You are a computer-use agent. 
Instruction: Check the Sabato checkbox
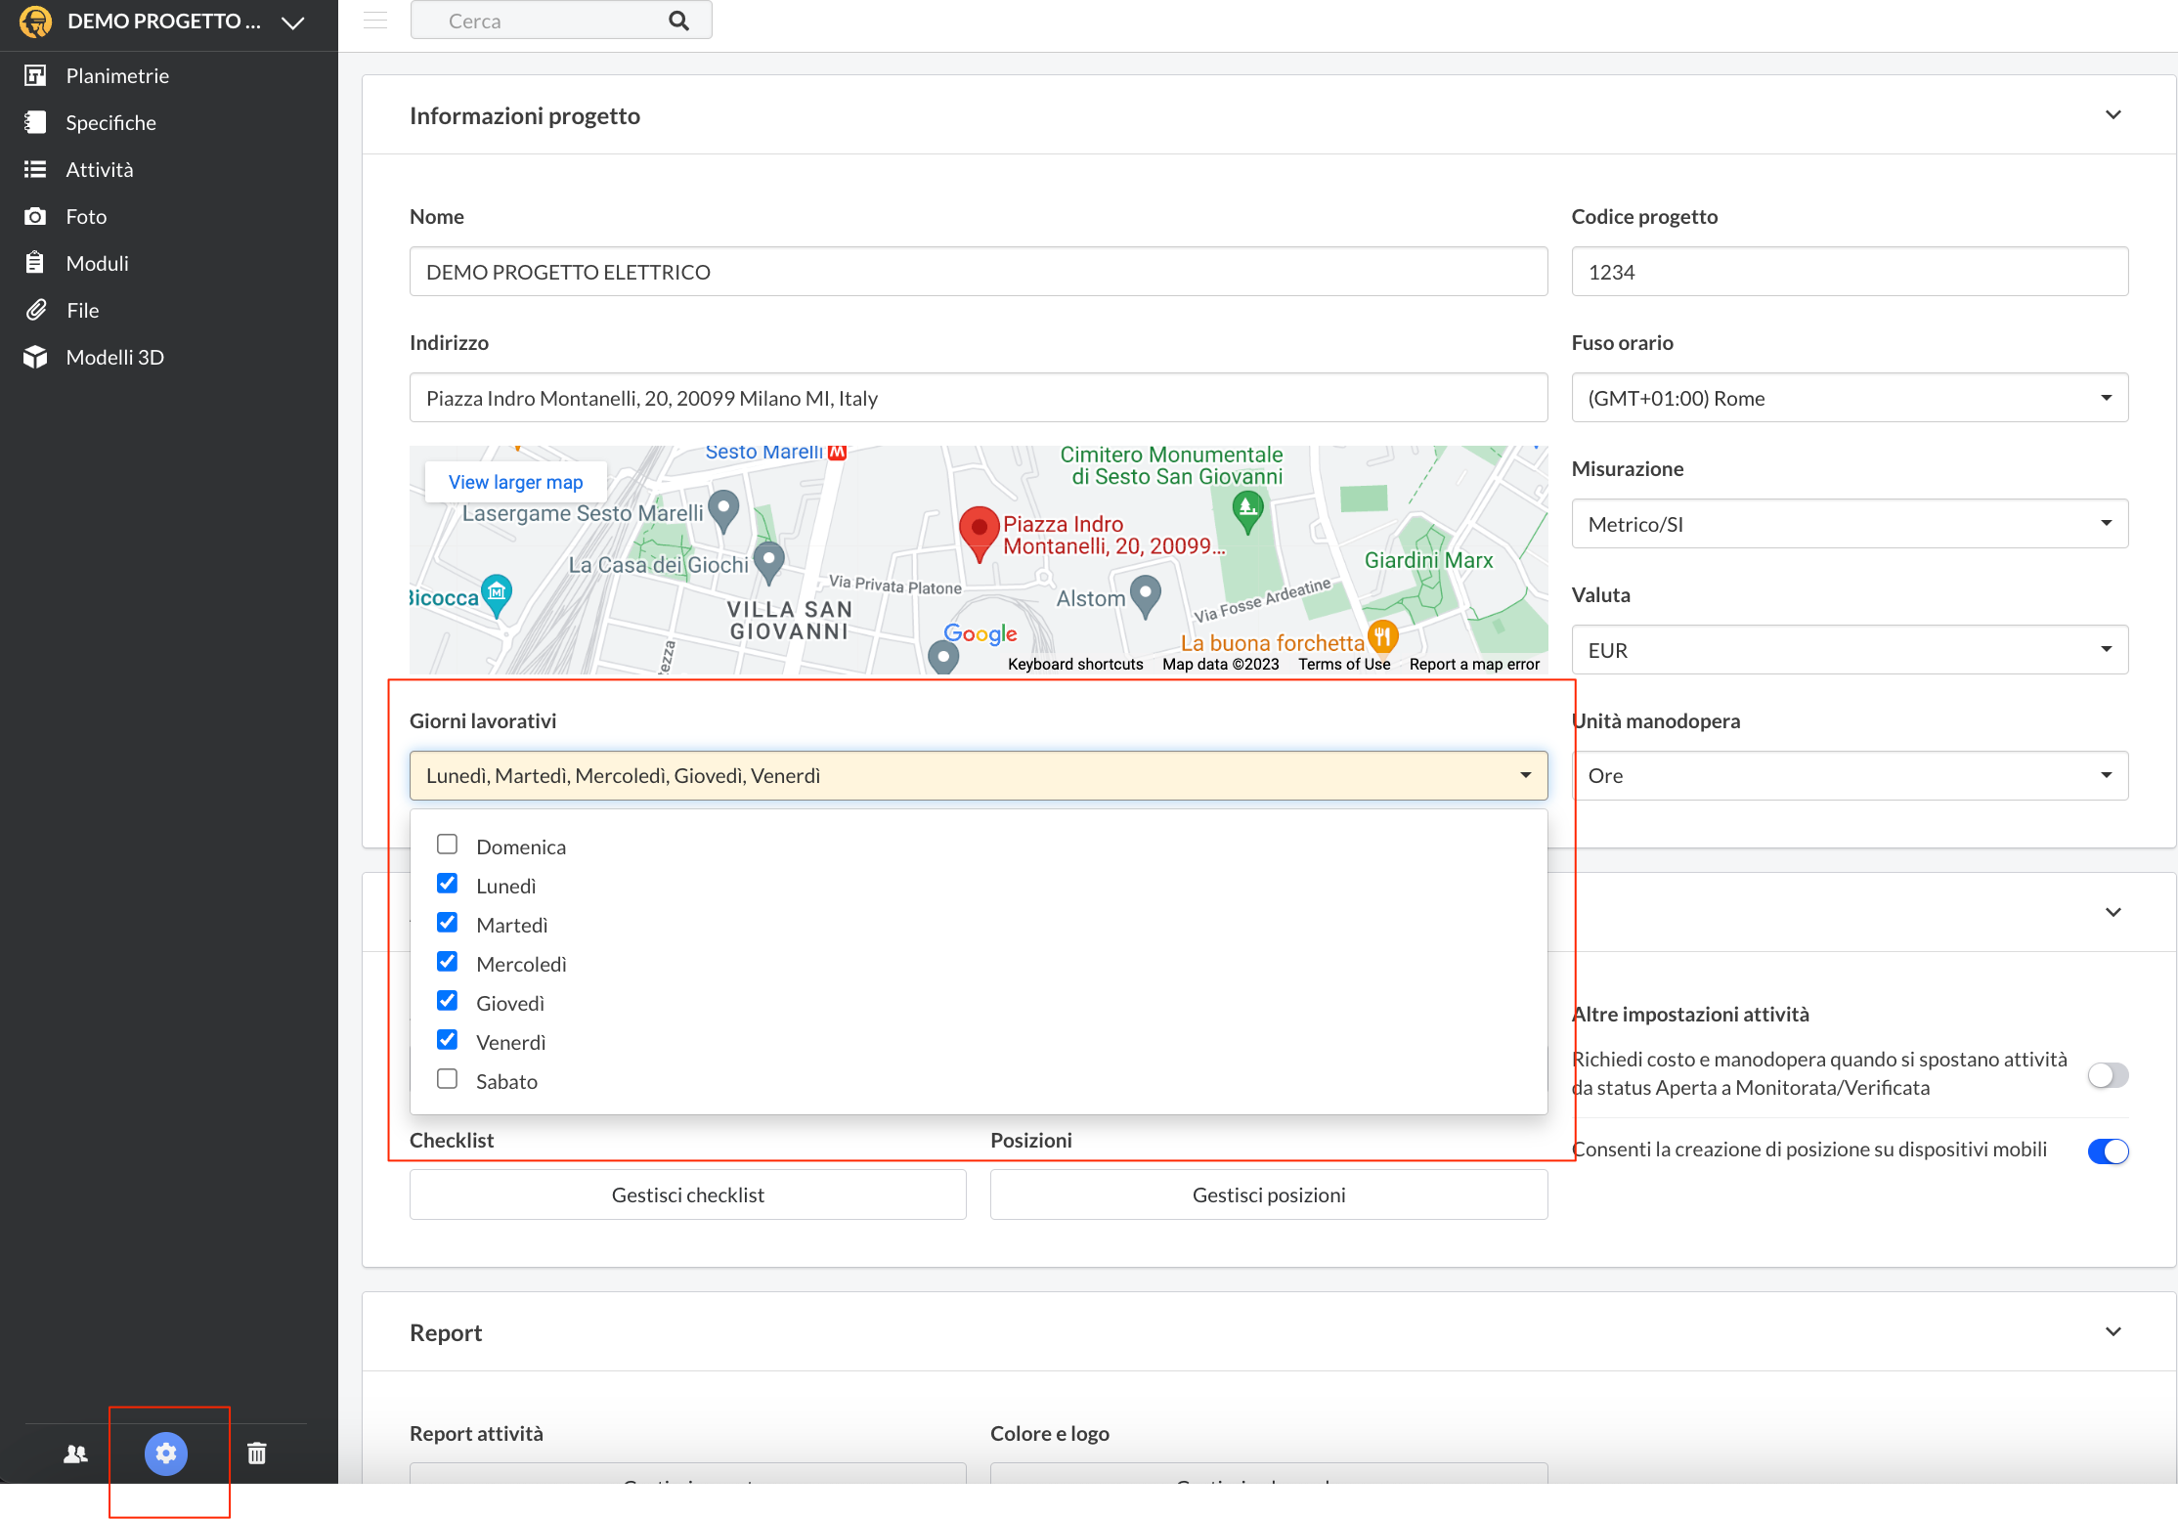447,1079
